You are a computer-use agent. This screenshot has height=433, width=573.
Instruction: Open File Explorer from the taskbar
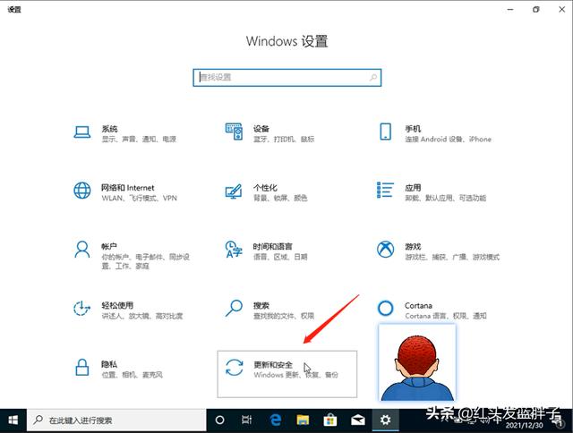pos(303,420)
